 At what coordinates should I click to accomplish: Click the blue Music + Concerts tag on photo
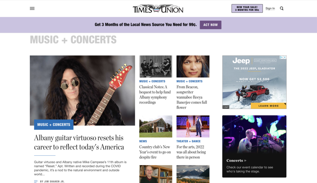coord(54,124)
